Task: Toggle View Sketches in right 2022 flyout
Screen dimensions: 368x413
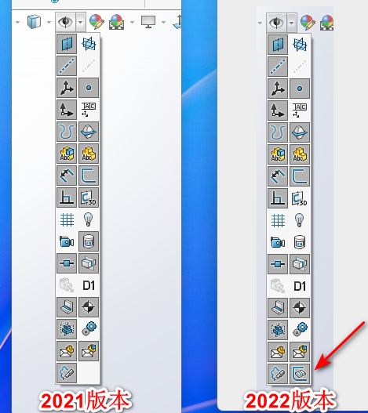Action: pyautogui.click(x=300, y=176)
